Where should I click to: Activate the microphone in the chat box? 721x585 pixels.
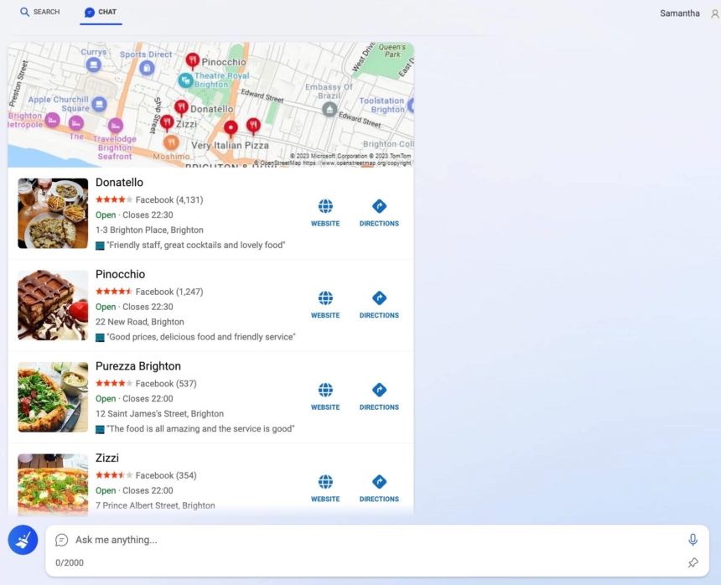691,539
